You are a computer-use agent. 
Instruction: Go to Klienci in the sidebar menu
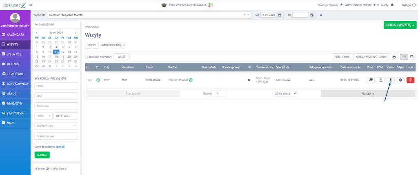tap(15, 64)
